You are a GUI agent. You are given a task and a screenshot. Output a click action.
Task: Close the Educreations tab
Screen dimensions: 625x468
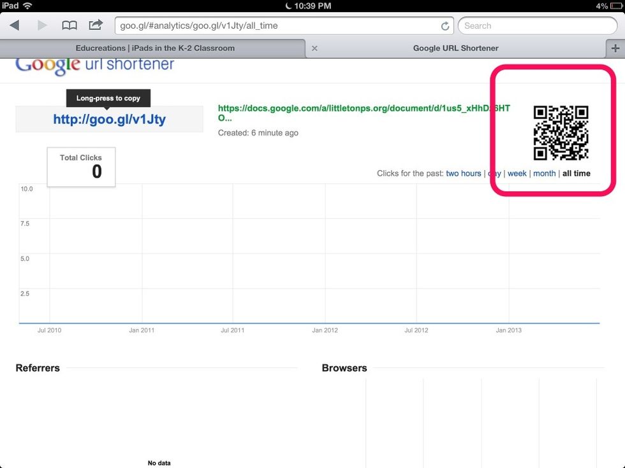(314, 48)
